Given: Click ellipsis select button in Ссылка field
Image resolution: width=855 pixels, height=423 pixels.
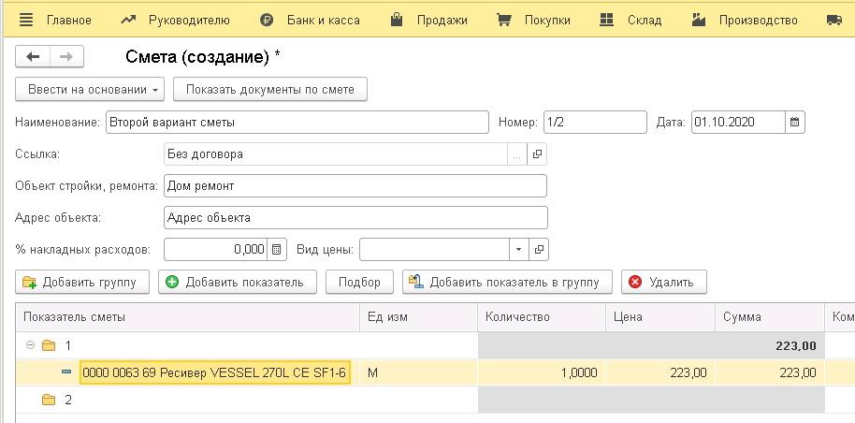Looking at the screenshot, I should click(x=517, y=153).
